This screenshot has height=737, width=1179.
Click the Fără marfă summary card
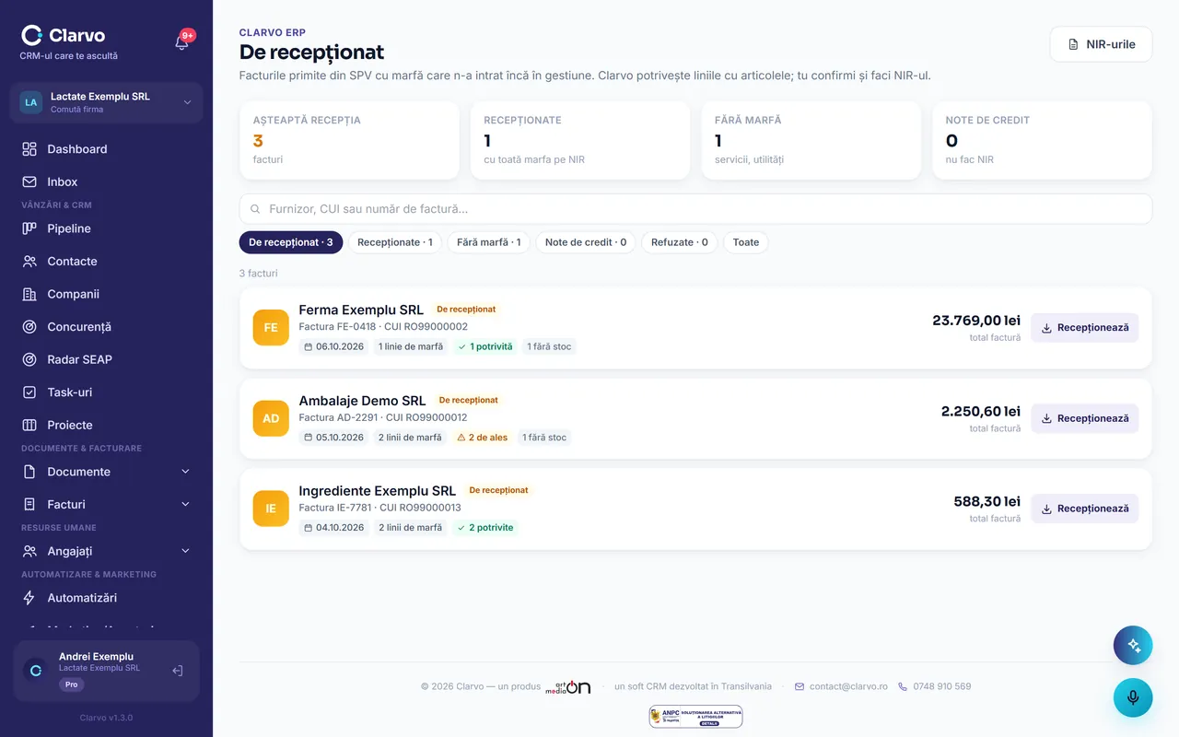[x=811, y=140]
